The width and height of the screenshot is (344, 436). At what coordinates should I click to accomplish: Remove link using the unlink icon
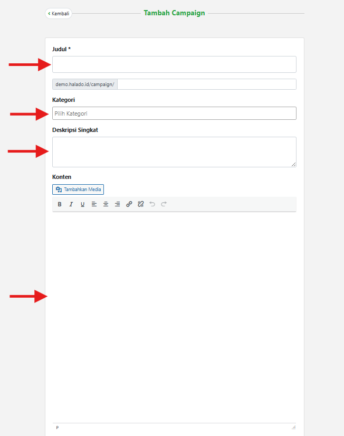tap(140, 204)
